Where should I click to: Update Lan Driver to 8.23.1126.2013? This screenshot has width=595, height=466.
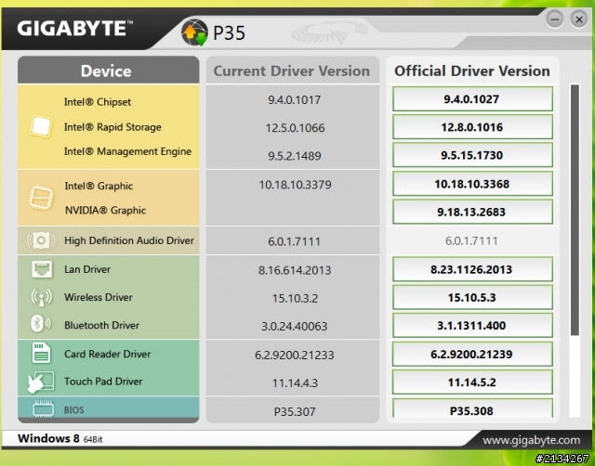(x=472, y=269)
